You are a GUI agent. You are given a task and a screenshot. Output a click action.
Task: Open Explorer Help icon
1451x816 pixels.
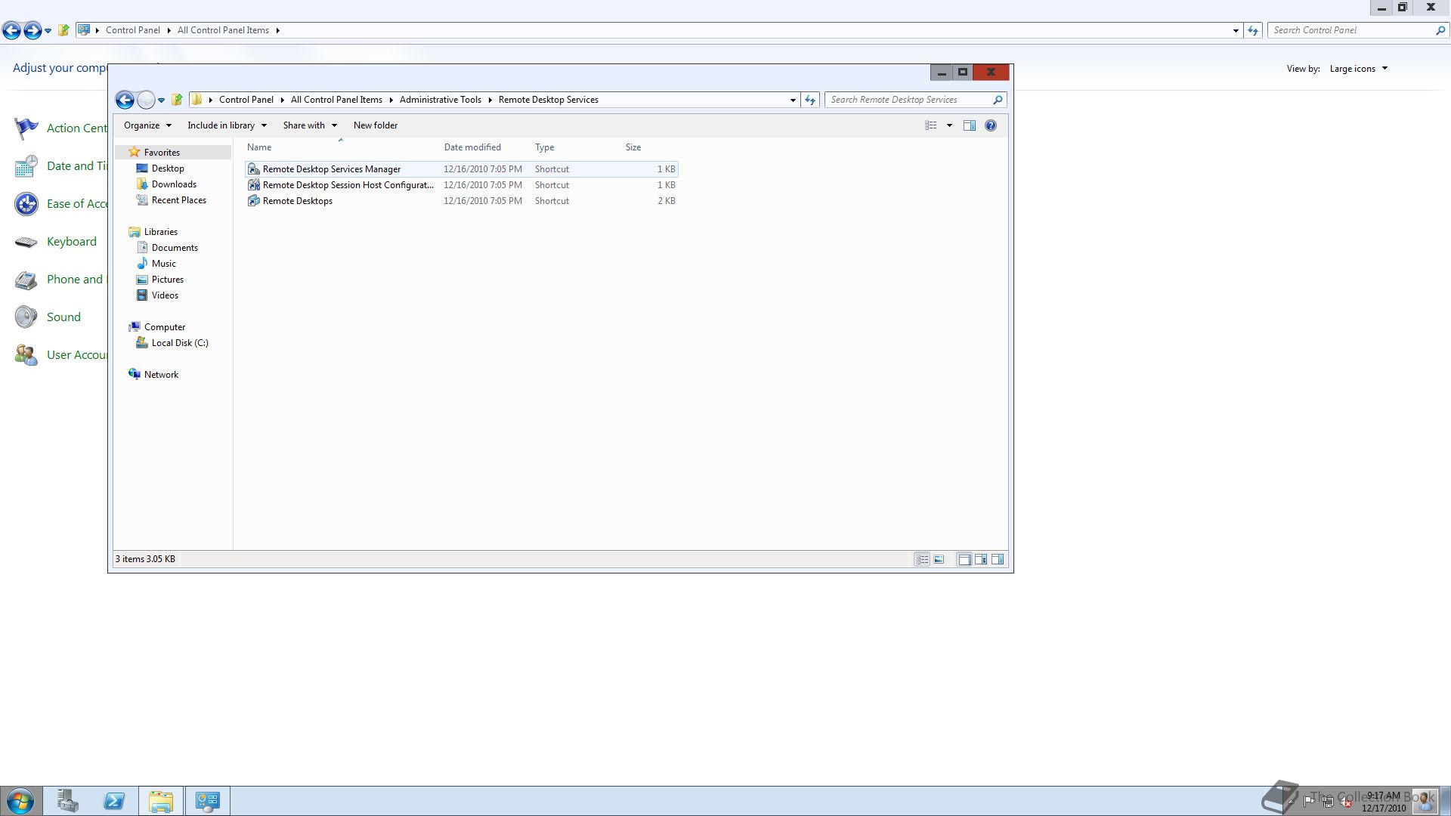(x=991, y=125)
